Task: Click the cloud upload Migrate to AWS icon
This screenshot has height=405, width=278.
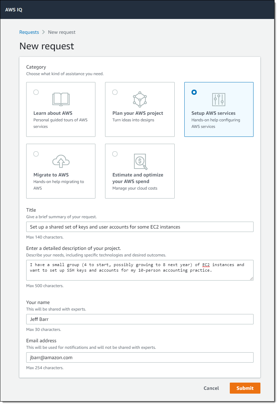Action: pos(61,161)
